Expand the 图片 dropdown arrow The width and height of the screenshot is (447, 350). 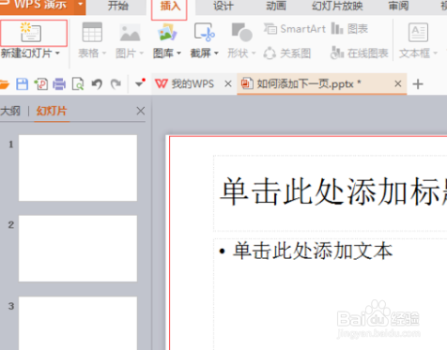click(142, 53)
